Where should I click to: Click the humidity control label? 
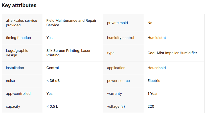point(121,38)
